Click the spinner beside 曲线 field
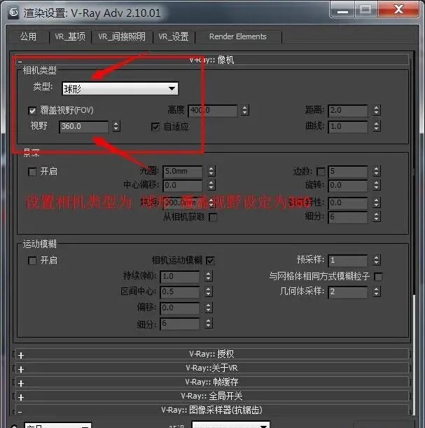Viewport: 425px width, 428px height. point(377,127)
